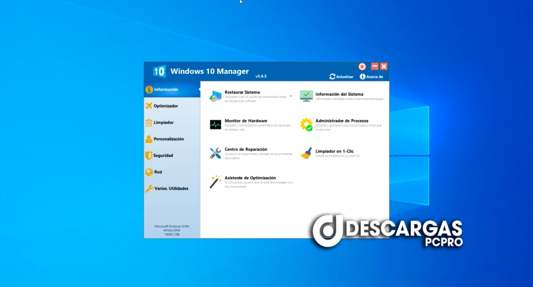Launch the Asistente de Optimización wand icon
Image resolution: width=533 pixels, height=287 pixels.
pyautogui.click(x=215, y=182)
